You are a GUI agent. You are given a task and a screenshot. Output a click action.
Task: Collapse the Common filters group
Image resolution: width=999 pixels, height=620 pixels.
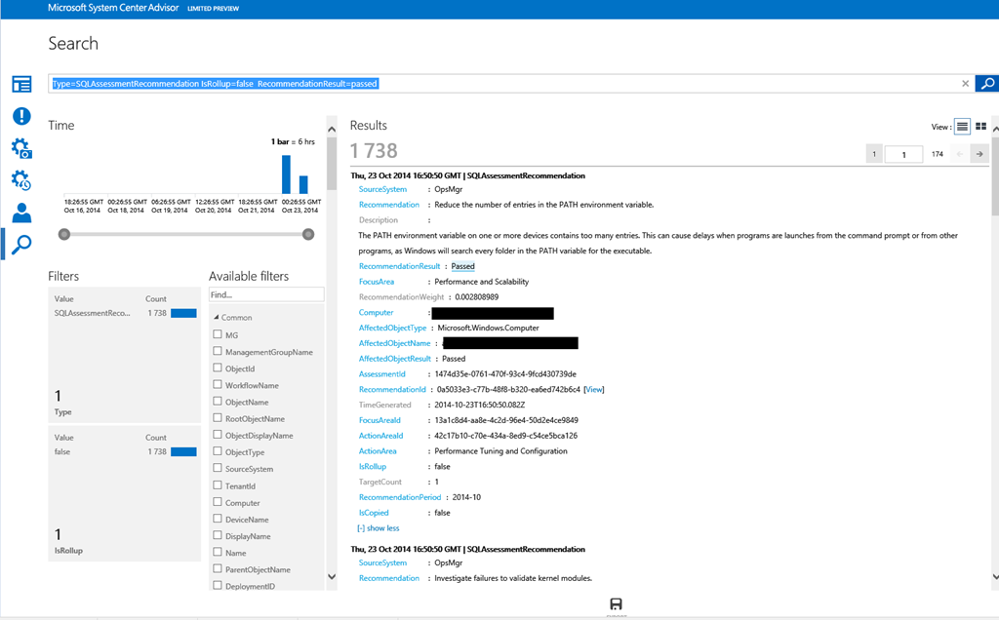point(217,317)
